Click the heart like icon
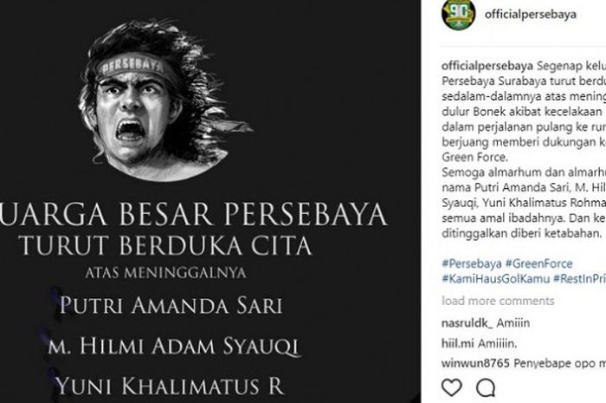Image resolution: width=606 pixels, height=403 pixels. click(x=452, y=388)
